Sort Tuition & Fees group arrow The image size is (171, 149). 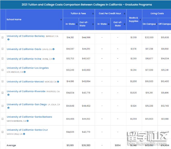[93, 13]
